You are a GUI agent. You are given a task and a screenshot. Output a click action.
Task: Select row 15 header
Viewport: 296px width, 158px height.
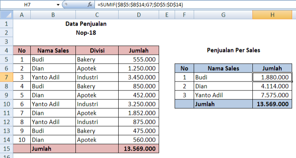(7, 148)
